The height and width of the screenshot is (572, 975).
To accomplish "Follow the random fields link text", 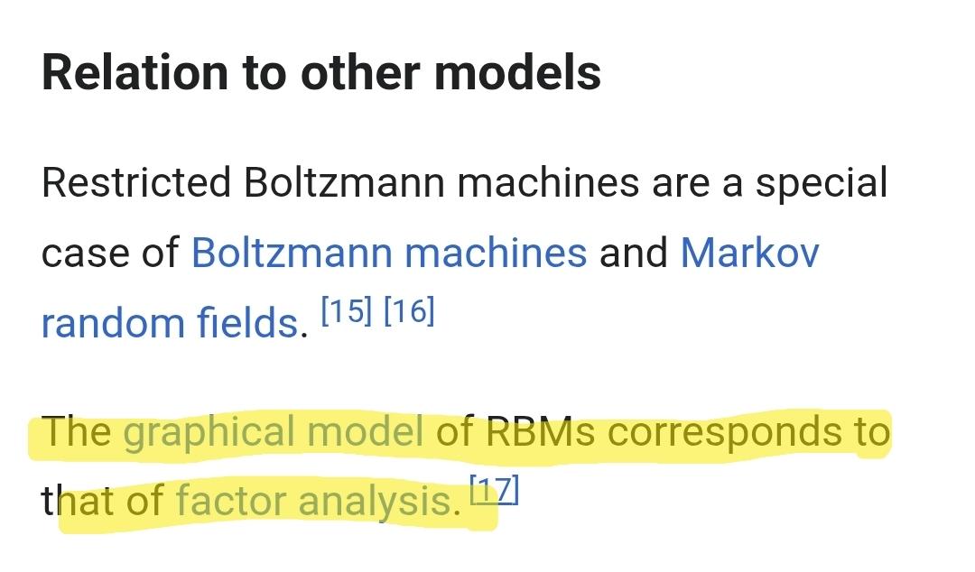I will (x=170, y=323).
